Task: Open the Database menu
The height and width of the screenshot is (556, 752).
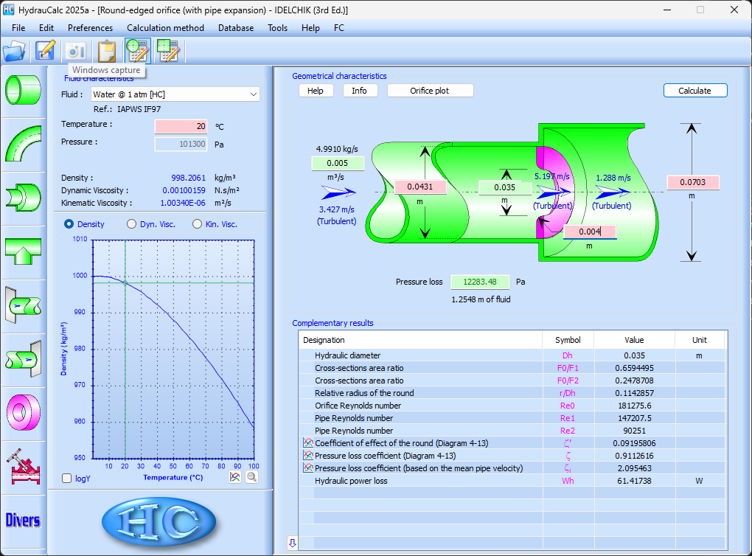Action: coord(236,28)
